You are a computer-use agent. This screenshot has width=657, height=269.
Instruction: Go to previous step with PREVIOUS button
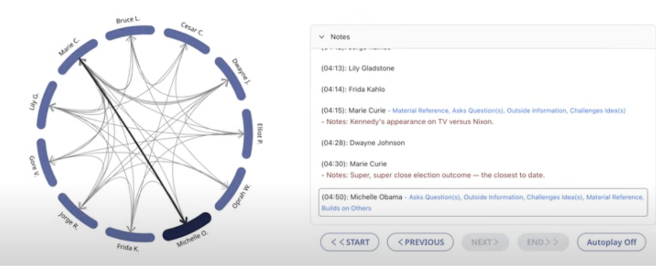[420, 243]
